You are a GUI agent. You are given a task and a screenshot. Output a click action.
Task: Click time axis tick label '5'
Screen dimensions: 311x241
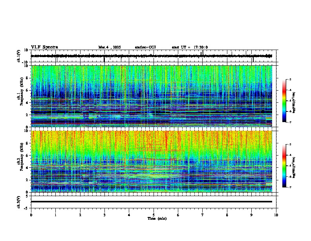pos(154,215)
